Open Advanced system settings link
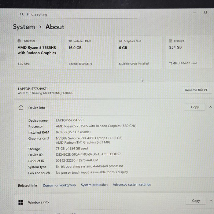The image size is (214, 214). pyautogui.click(x=132, y=185)
